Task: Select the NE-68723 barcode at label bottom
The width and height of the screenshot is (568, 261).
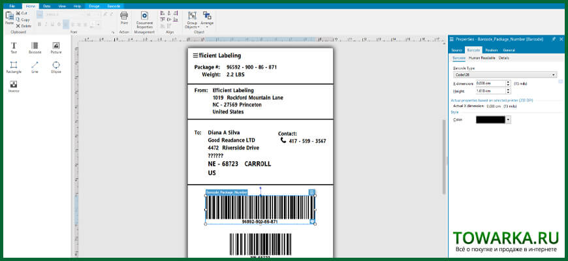Action: point(260,245)
